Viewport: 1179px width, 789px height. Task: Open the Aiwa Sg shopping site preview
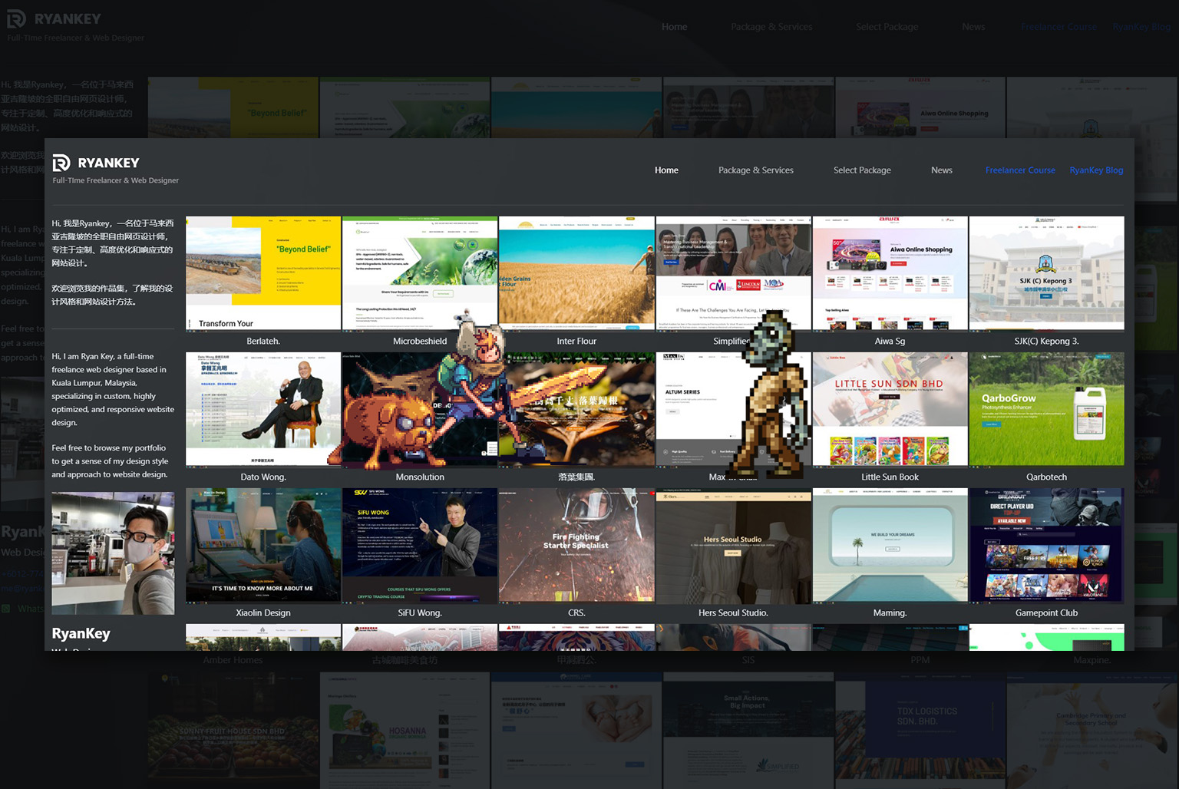coord(890,272)
